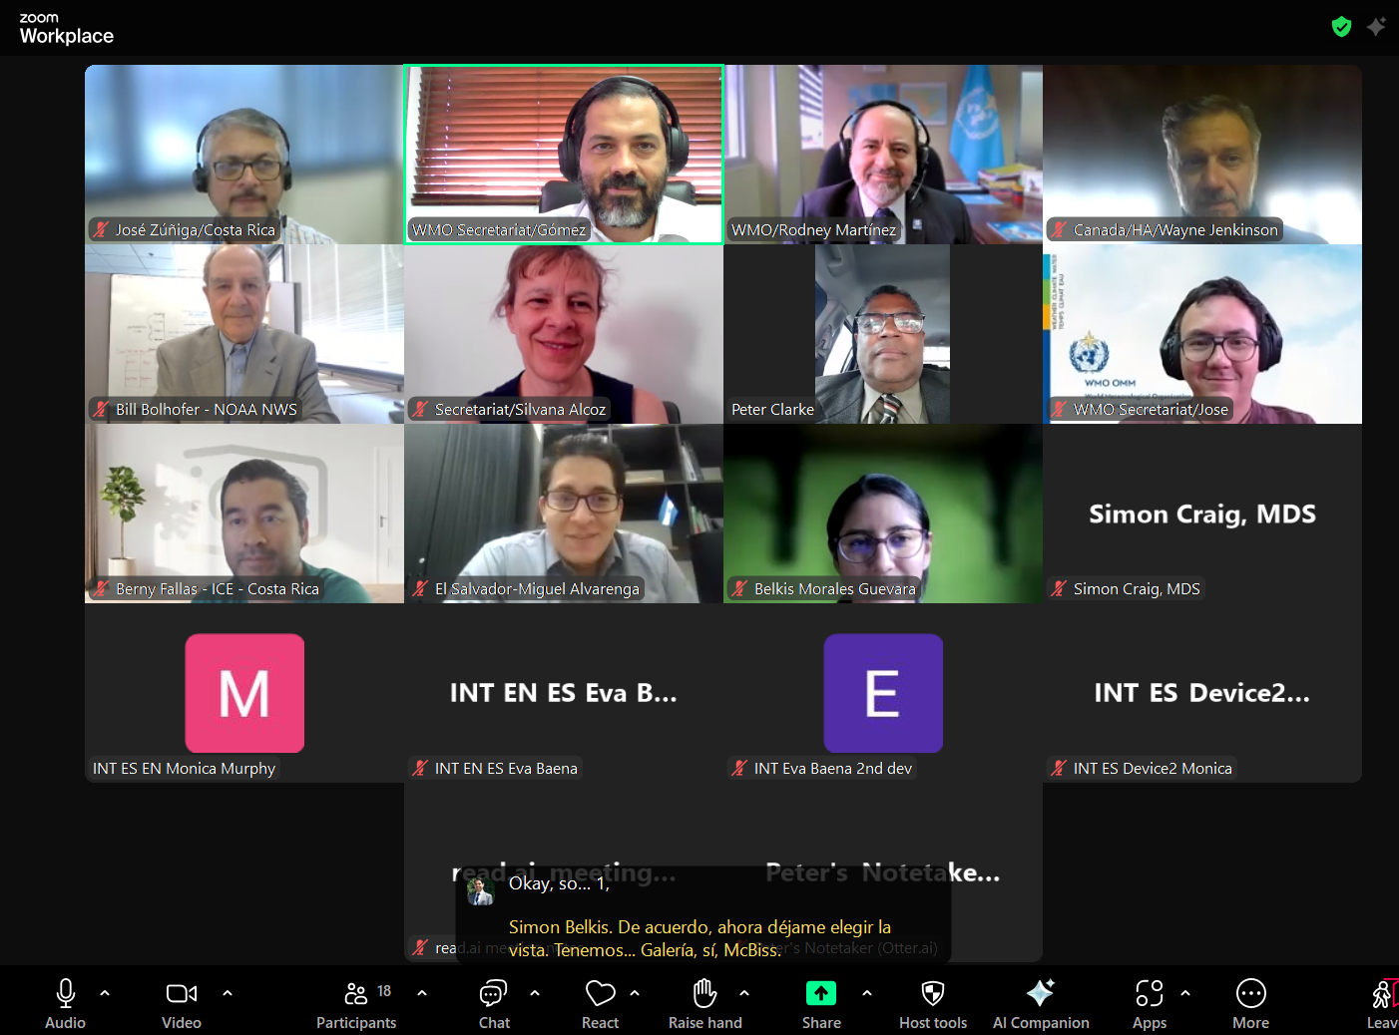Click muted mic icon on José Zúñiga label

tap(101, 229)
